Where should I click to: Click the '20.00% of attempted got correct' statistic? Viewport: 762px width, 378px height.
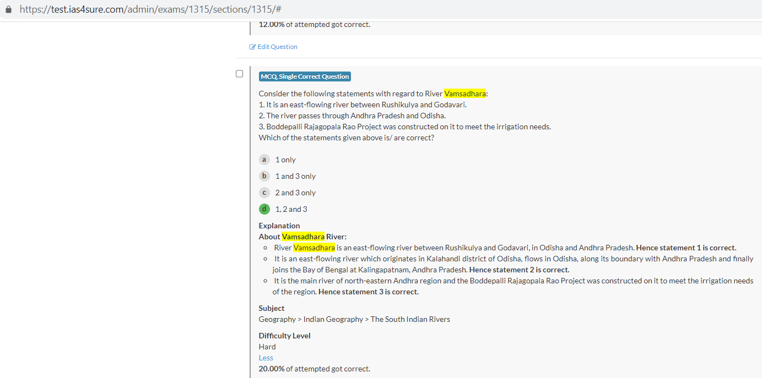(x=314, y=369)
